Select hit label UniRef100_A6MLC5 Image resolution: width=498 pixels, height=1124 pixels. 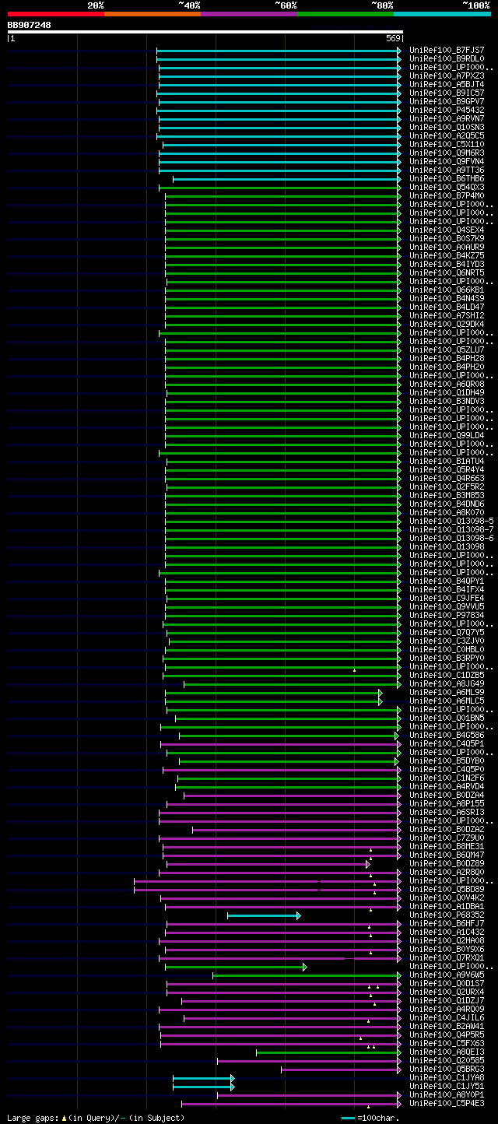click(447, 701)
